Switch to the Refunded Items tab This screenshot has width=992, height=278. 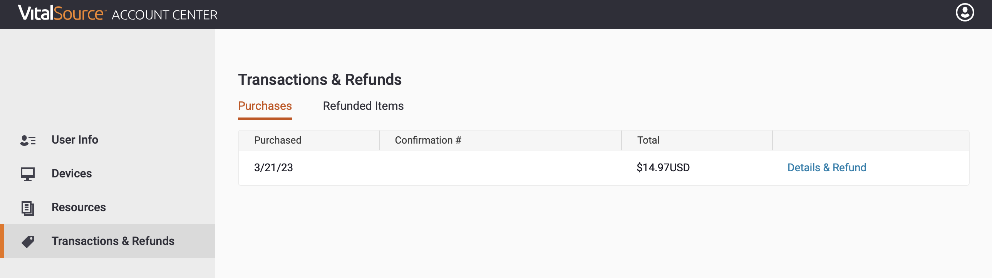(x=363, y=106)
